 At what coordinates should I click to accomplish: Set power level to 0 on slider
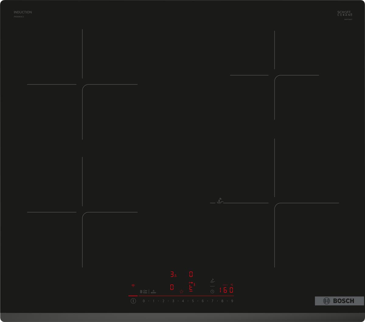[144, 301]
